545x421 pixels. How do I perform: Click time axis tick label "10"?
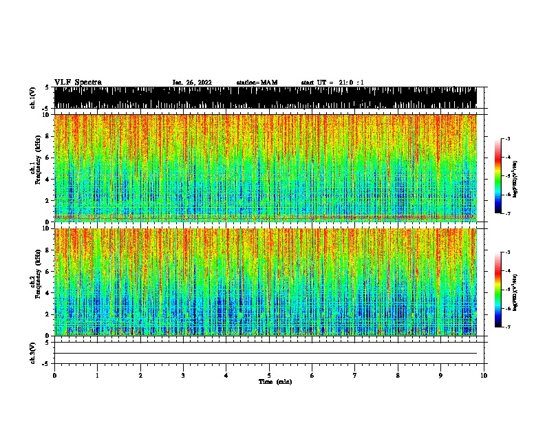click(x=484, y=376)
